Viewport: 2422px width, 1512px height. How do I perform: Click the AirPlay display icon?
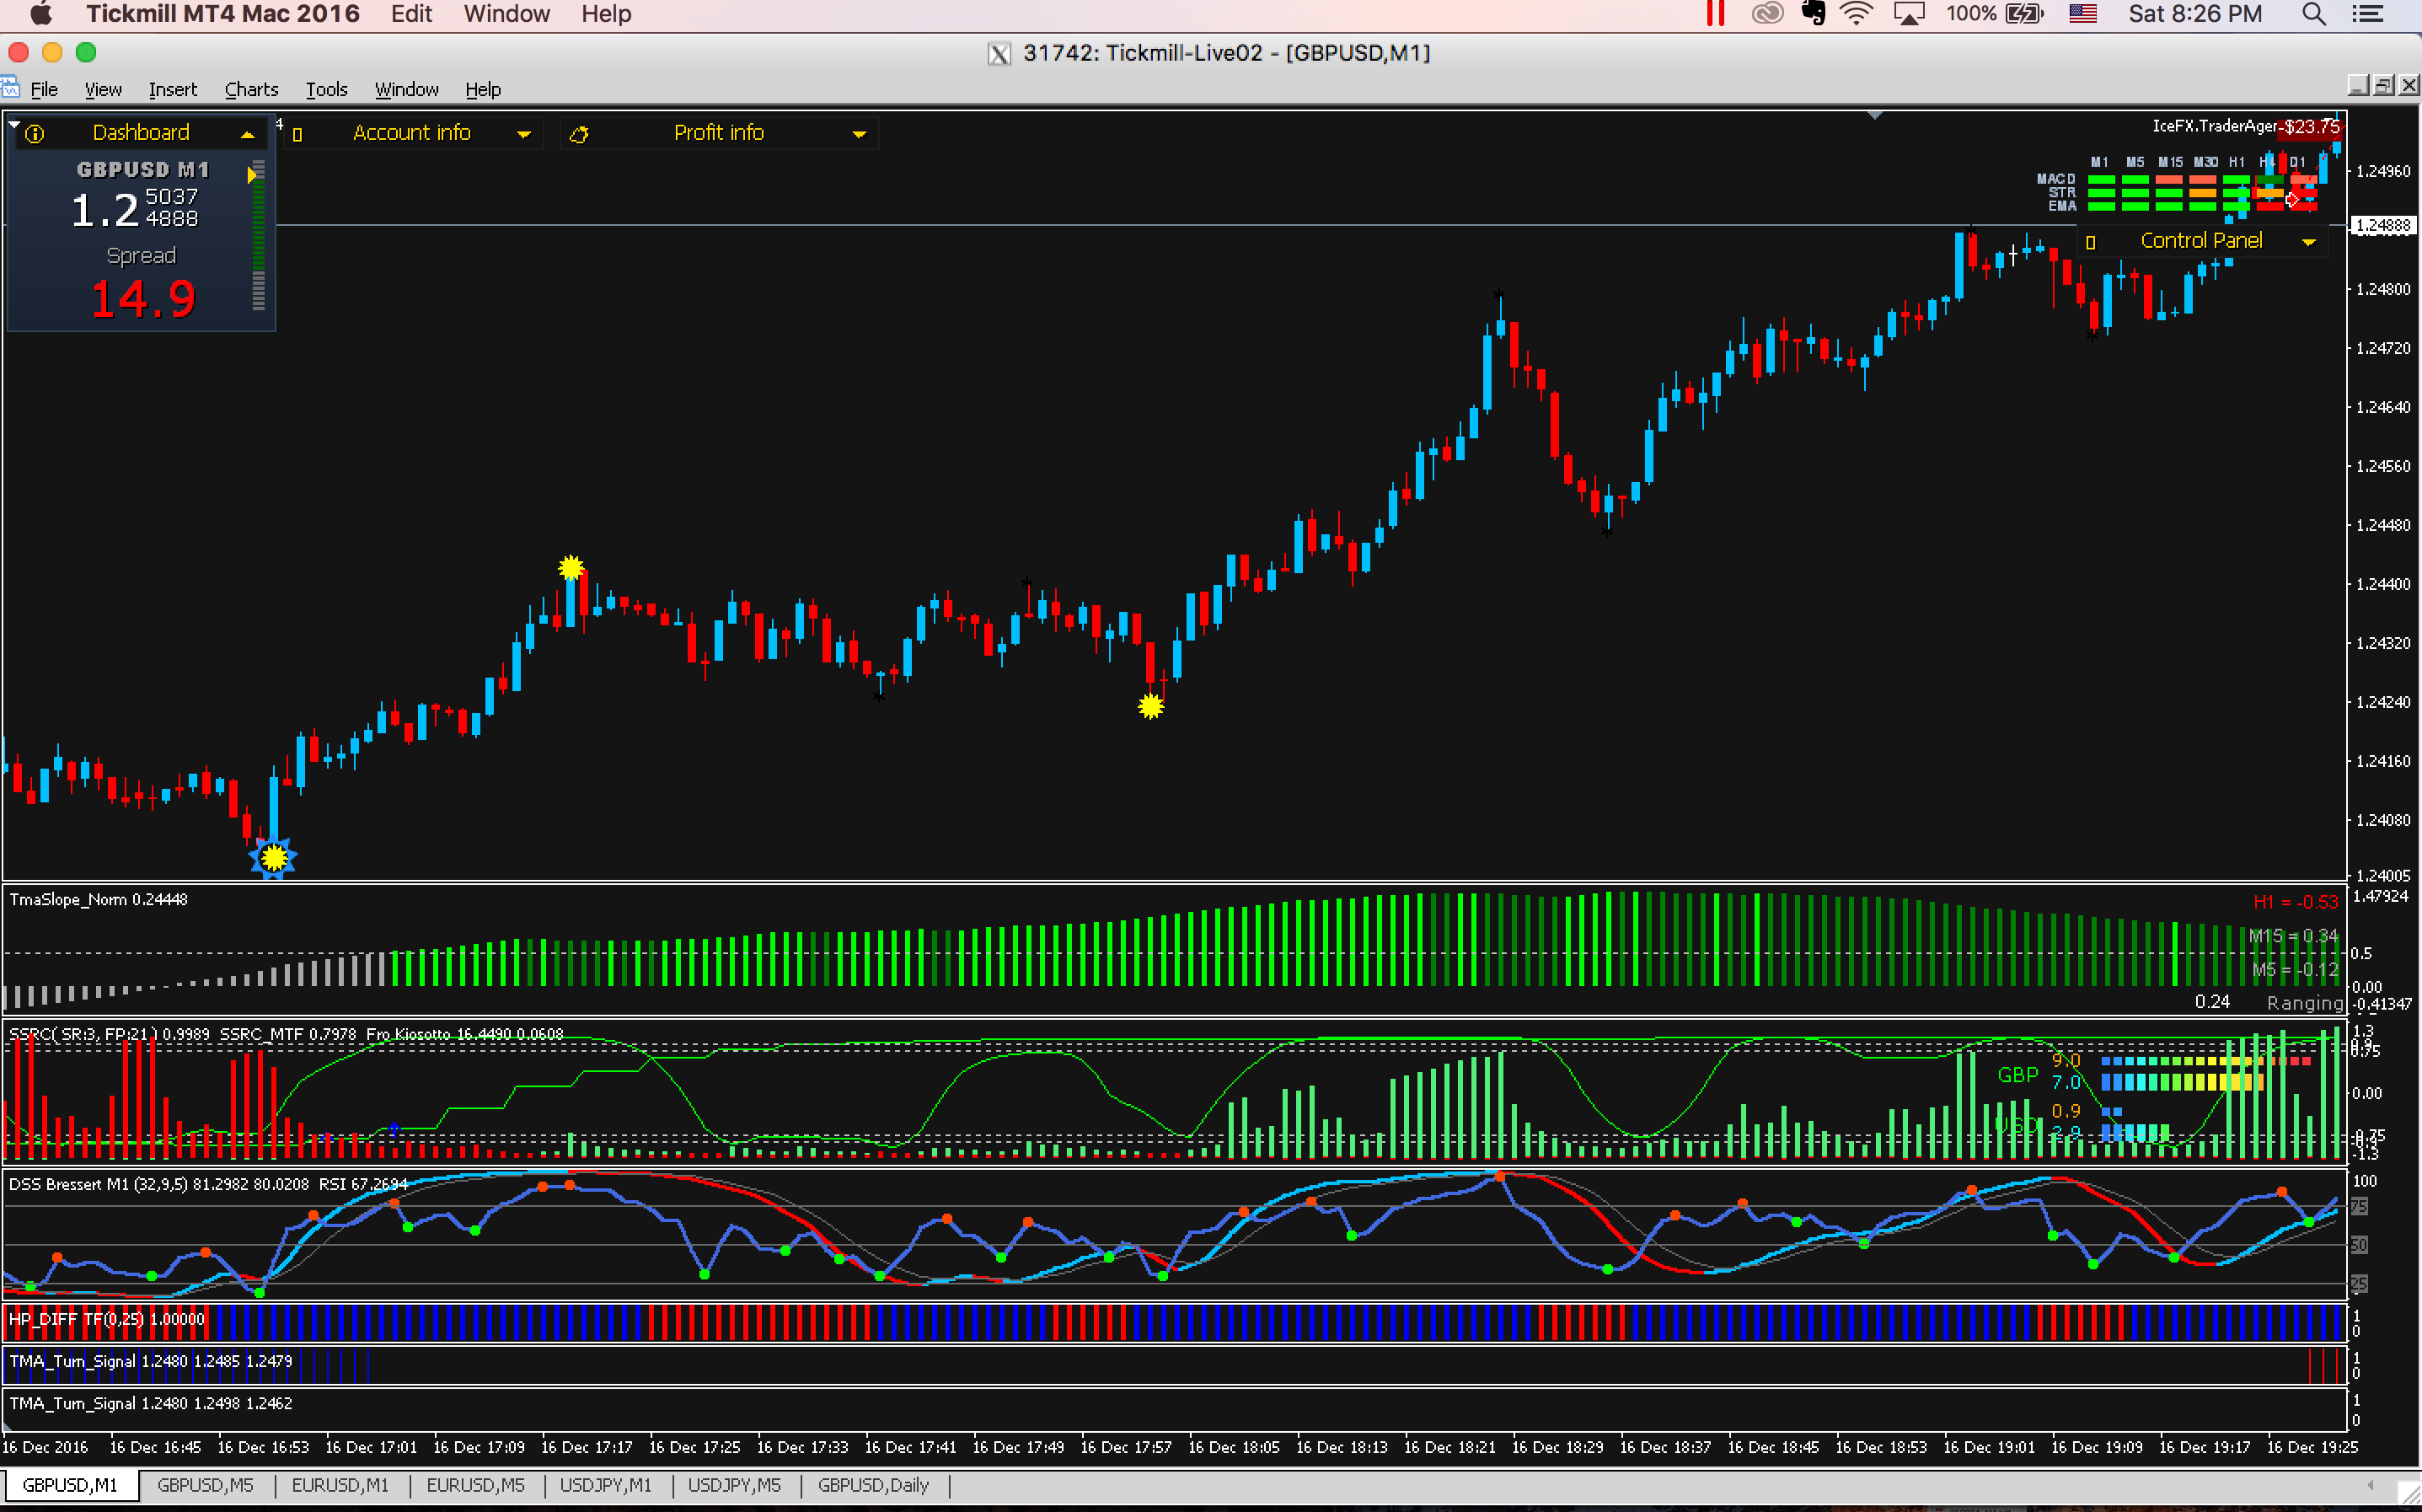click(x=1910, y=14)
